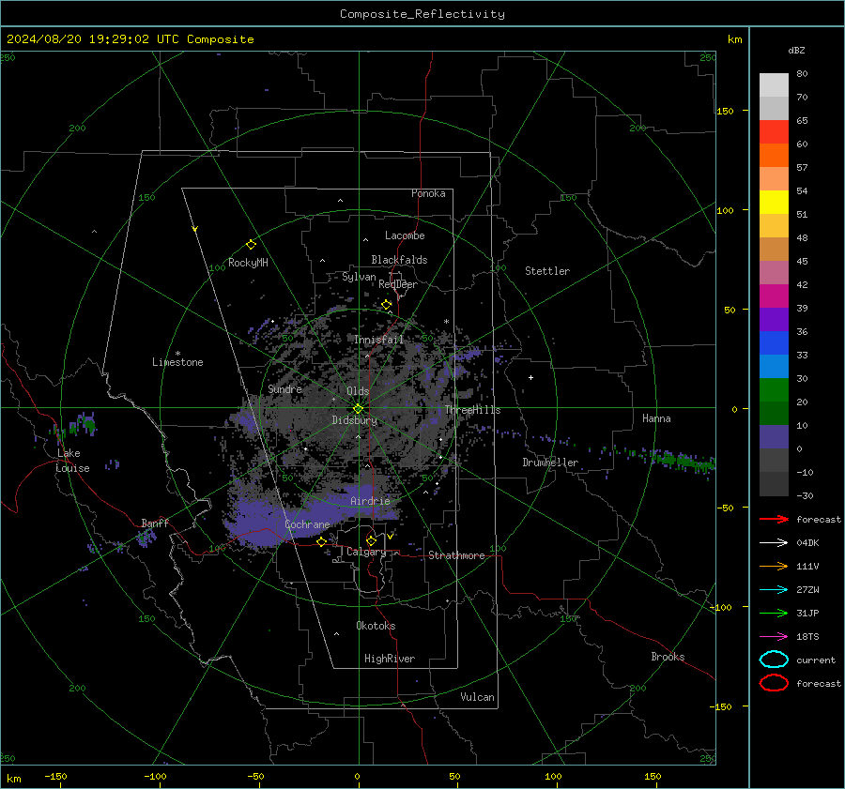Pick the green 20–30 dBZ band
Viewport: 845px width, 789px height.
pos(774,390)
